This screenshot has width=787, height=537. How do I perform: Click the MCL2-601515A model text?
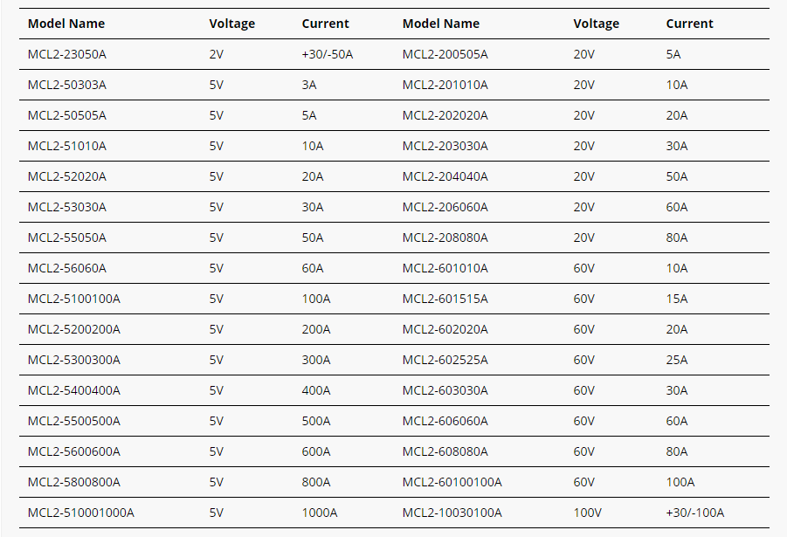click(x=445, y=299)
